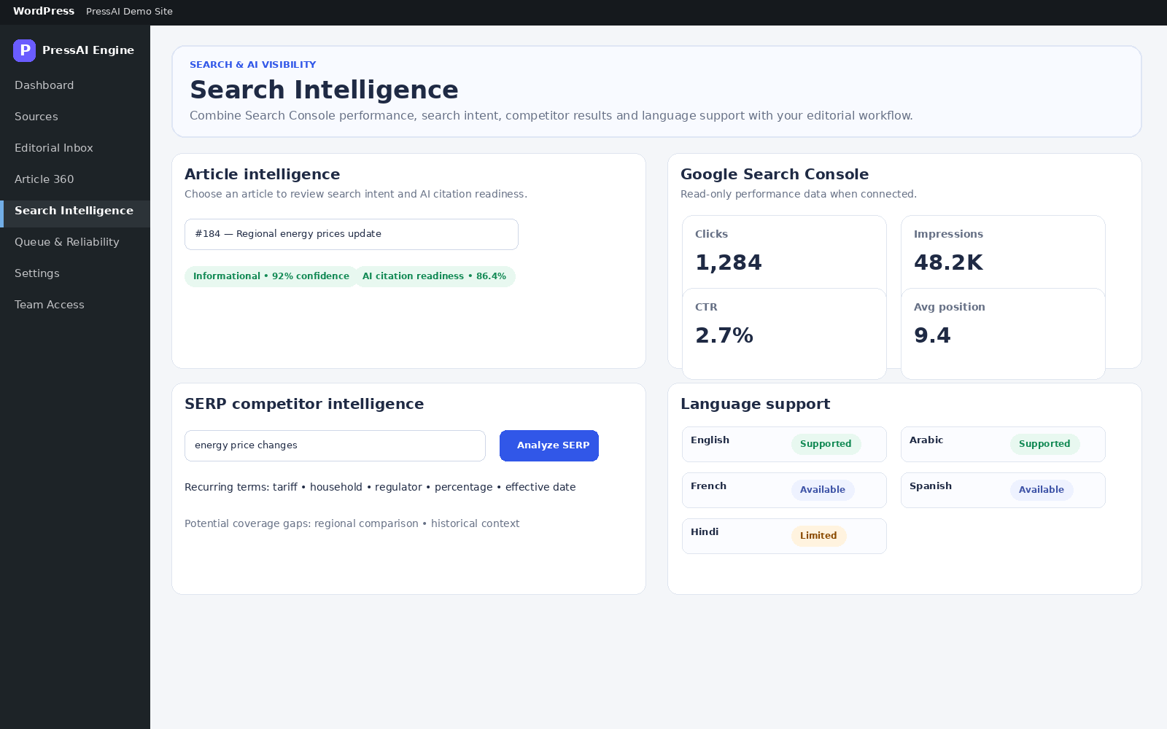Click the AI citation readiness 86.4% badge
The height and width of the screenshot is (729, 1167).
coord(434,276)
